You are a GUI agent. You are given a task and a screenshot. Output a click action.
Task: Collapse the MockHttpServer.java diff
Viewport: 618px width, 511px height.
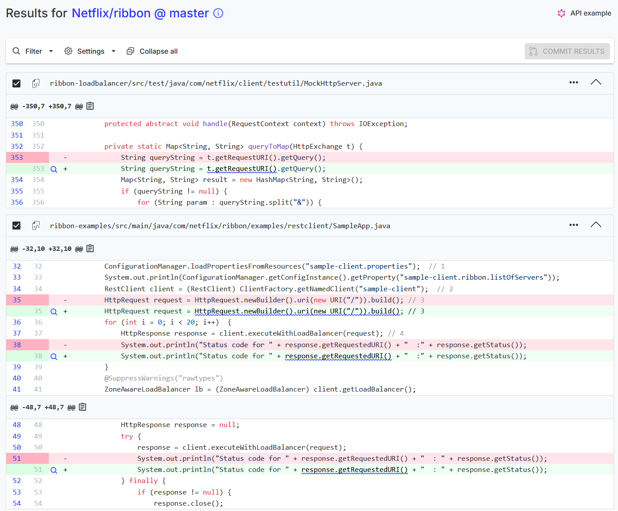click(x=596, y=82)
